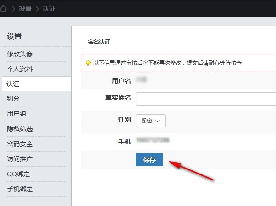Click the lightbulb tip icon
The width and height of the screenshot is (276, 206).
(88, 63)
